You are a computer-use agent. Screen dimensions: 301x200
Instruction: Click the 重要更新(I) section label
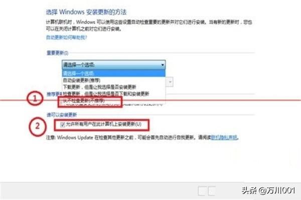(57, 53)
